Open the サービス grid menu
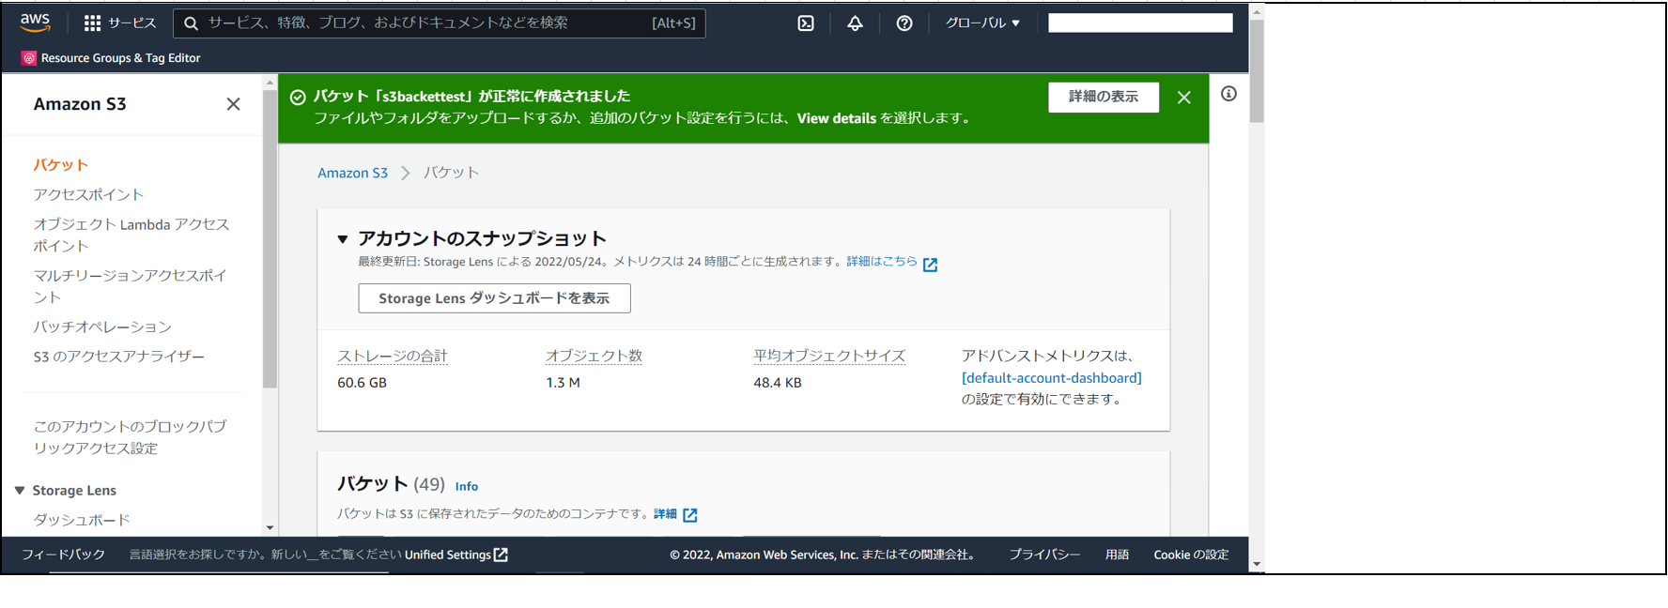The height and width of the screenshot is (608, 1668). [x=120, y=23]
